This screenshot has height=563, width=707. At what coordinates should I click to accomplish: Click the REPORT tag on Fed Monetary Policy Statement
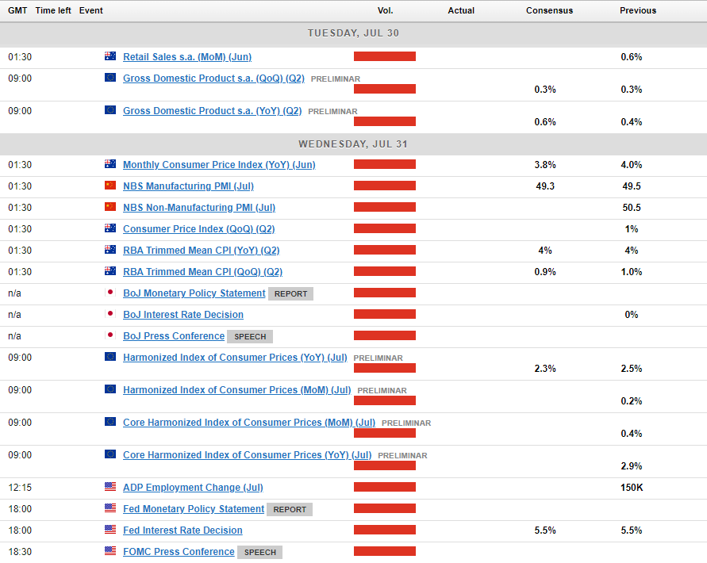290,510
